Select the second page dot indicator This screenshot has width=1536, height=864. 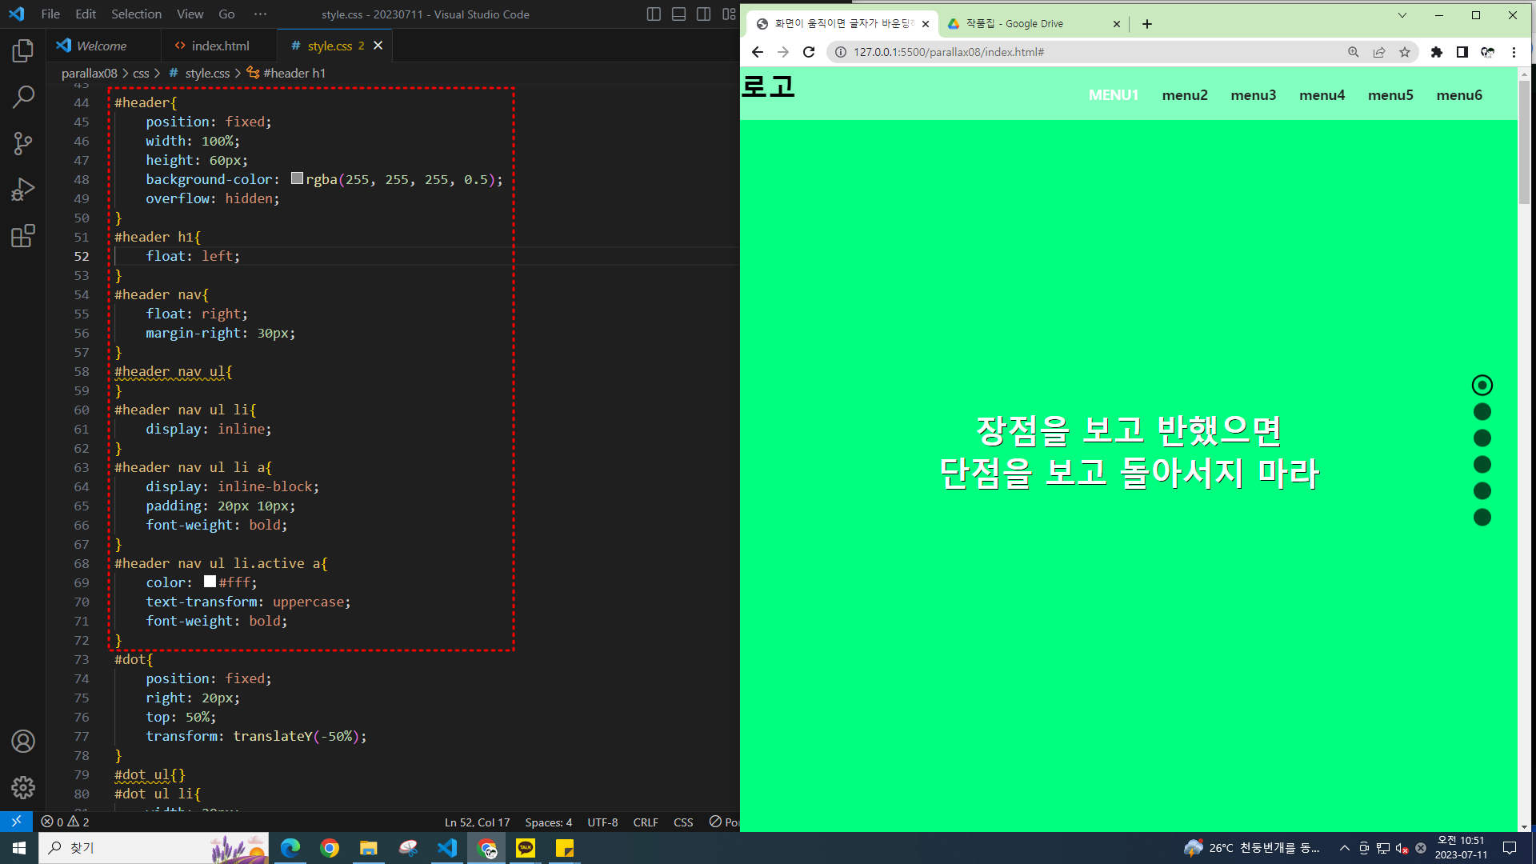[x=1482, y=412]
